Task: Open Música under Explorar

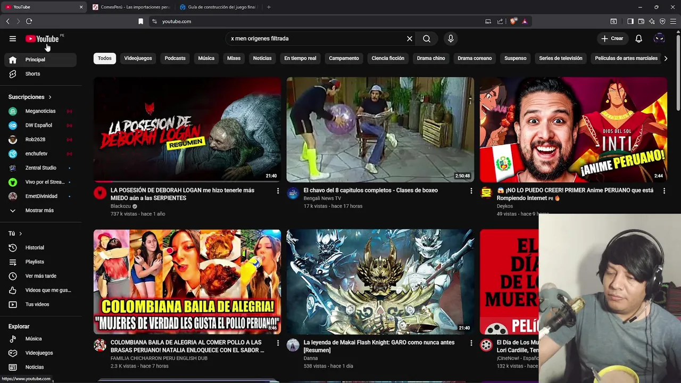Action: (40, 339)
